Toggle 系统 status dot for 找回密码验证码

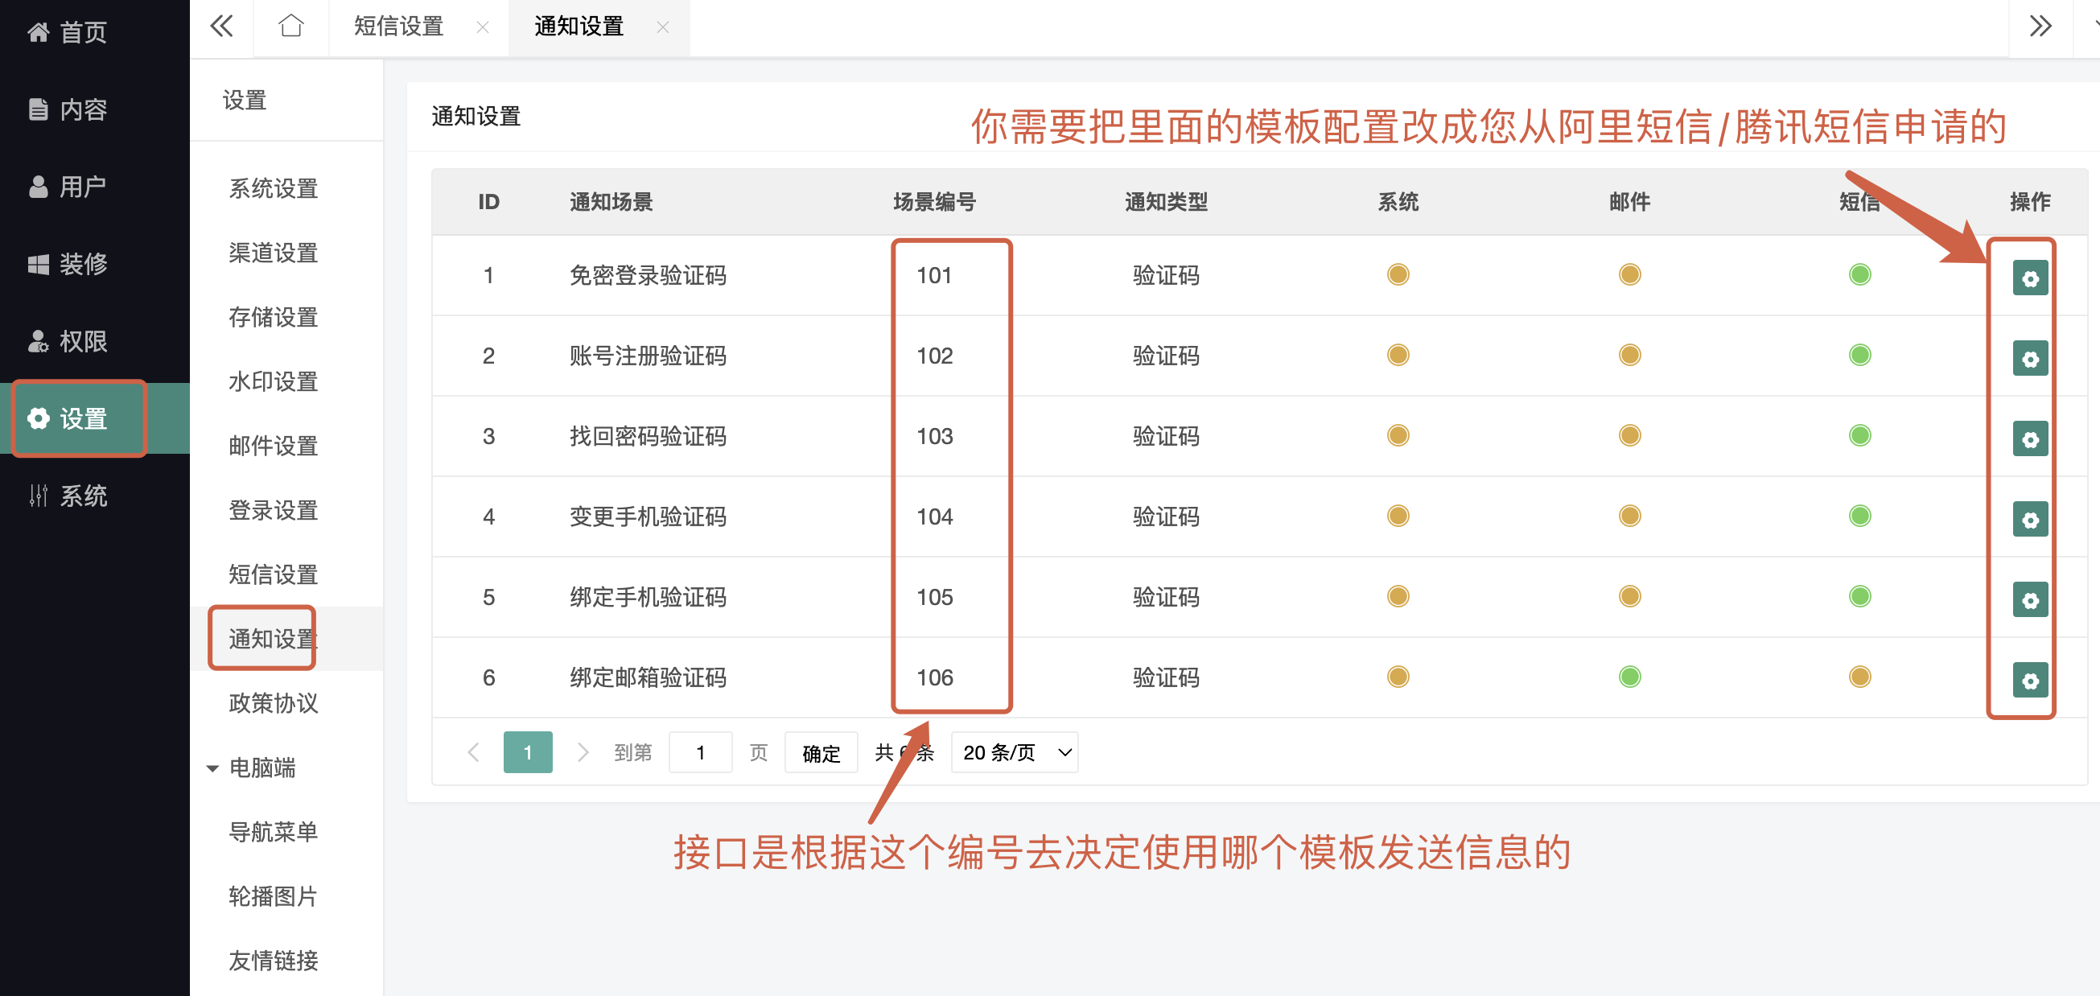(1398, 435)
